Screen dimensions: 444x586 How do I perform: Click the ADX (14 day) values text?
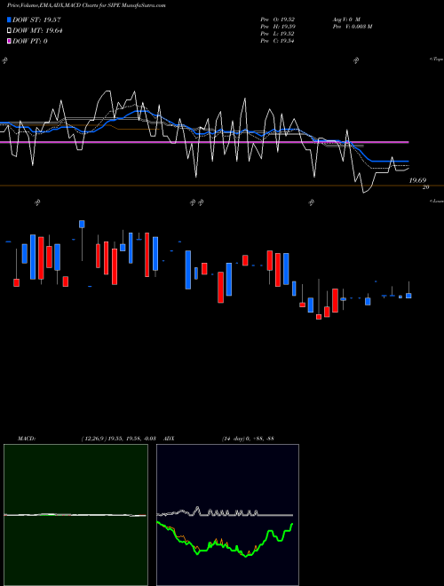(x=248, y=439)
